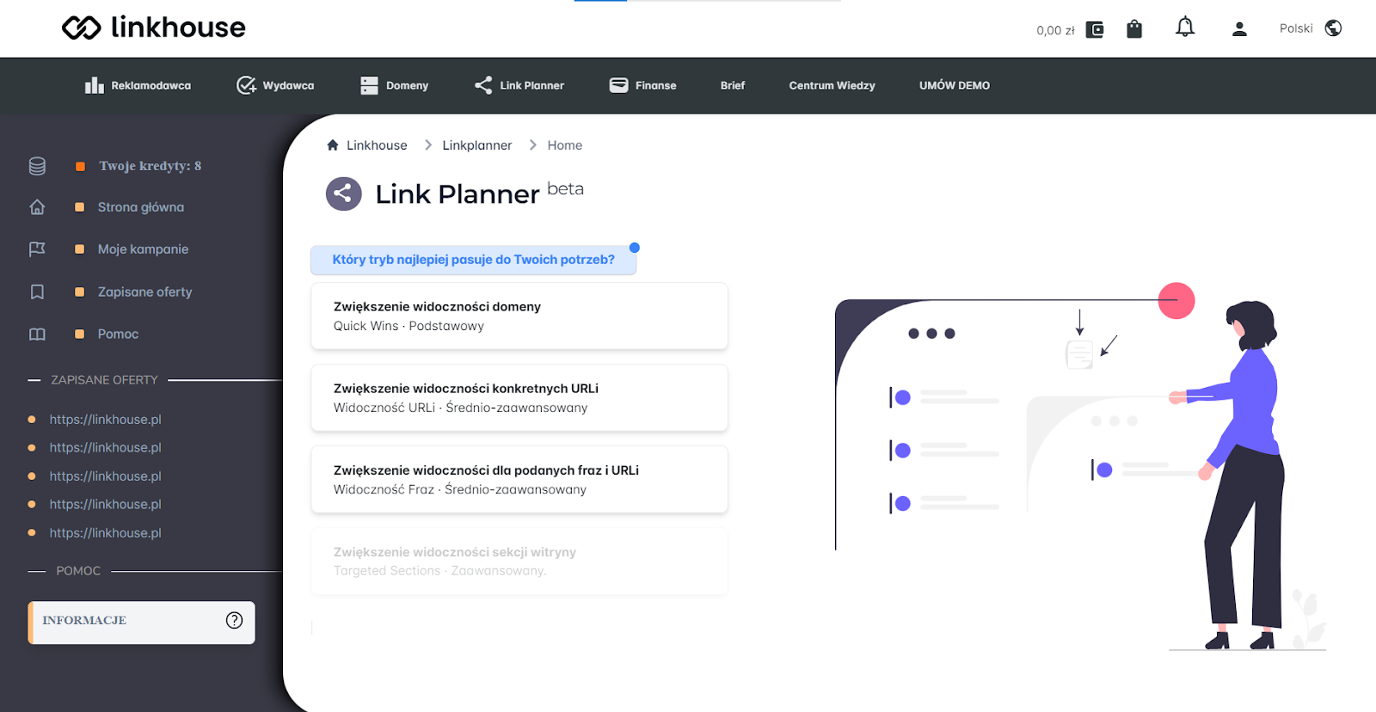Go to Brief in top navigation
1376x712 pixels.
(733, 85)
